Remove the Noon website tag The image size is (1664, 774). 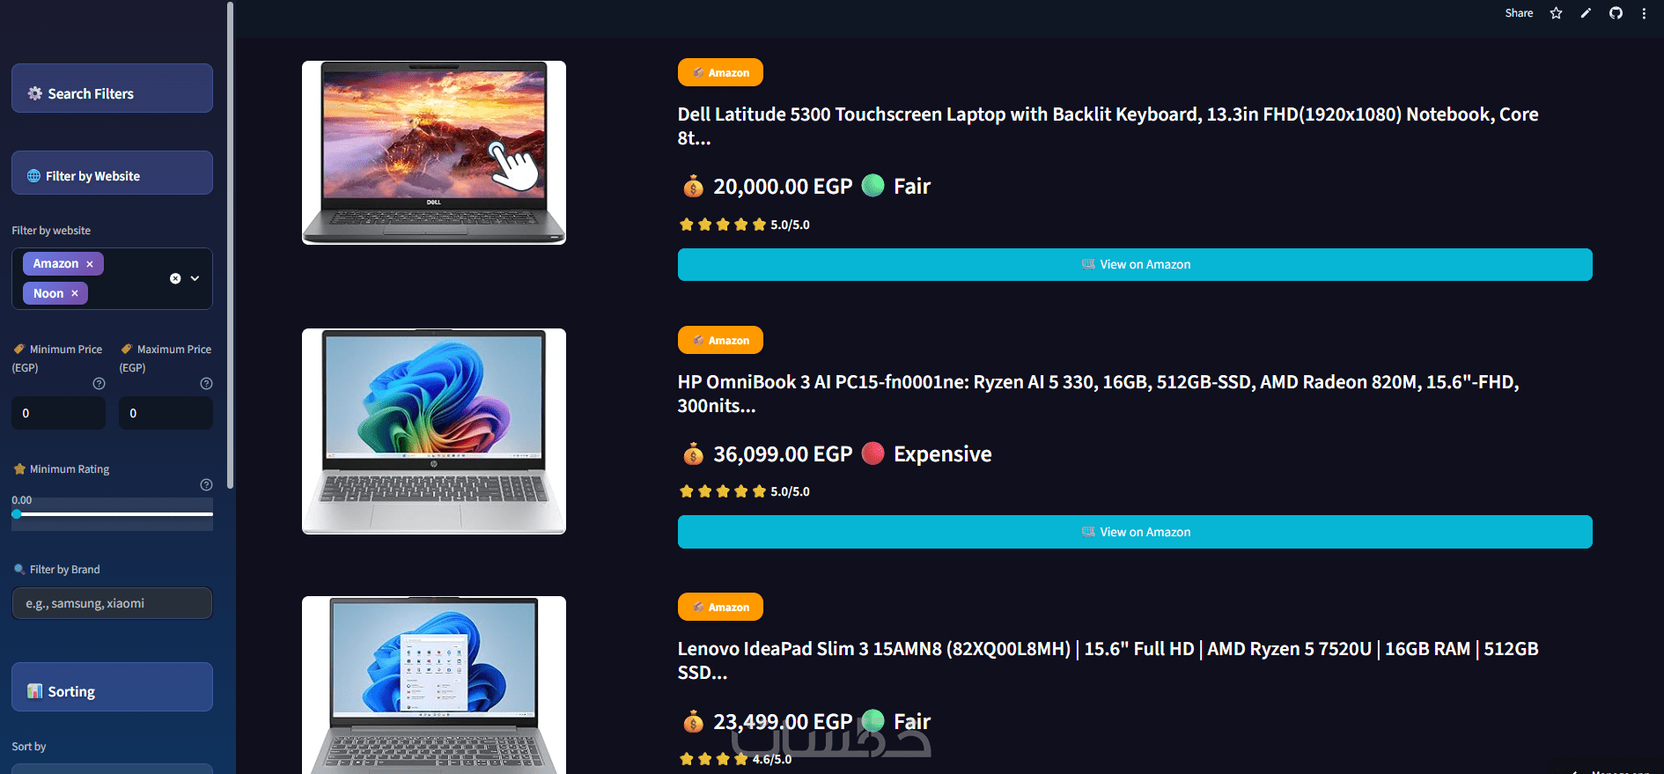pos(75,294)
